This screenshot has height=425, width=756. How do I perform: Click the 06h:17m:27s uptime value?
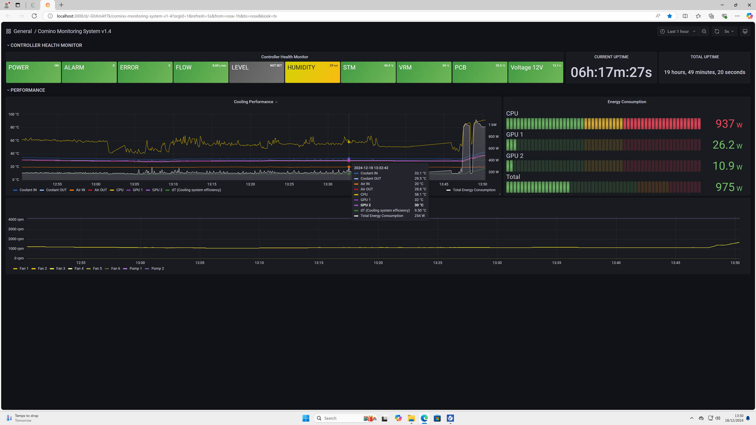pyautogui.click(x=611, y=72)
